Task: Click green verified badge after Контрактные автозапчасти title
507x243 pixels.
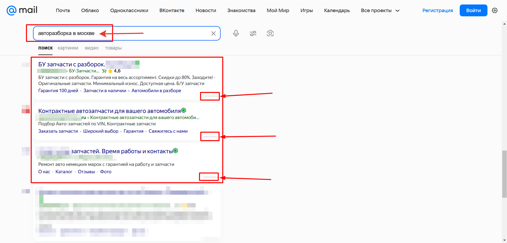Action: 184,110
